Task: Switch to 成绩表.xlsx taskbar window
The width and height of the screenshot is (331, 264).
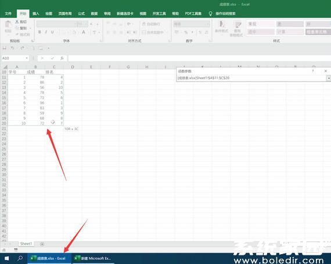Action: 49,258
